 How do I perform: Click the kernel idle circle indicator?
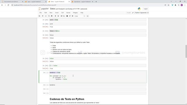point(148,13)
